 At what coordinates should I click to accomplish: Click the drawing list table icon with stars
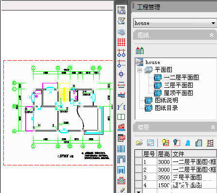pyautogui.click(x=140, y=50)
